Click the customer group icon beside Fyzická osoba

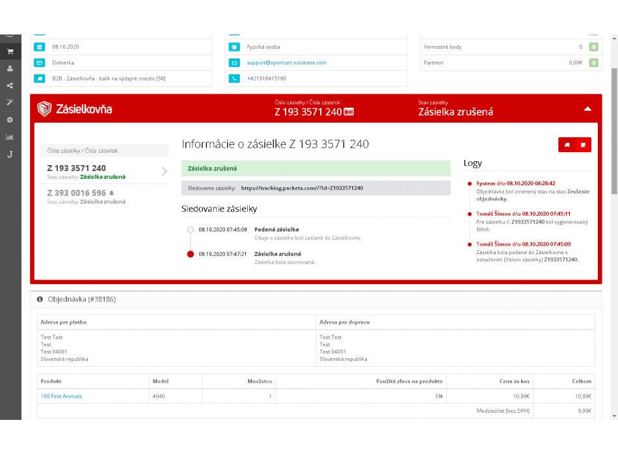click(x=234, y=47)
